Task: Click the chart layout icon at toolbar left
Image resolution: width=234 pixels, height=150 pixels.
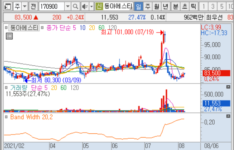Action: tap(8, 6)
